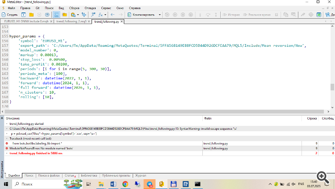Click the navigate back arrow icon

click(x=113, y=15)
